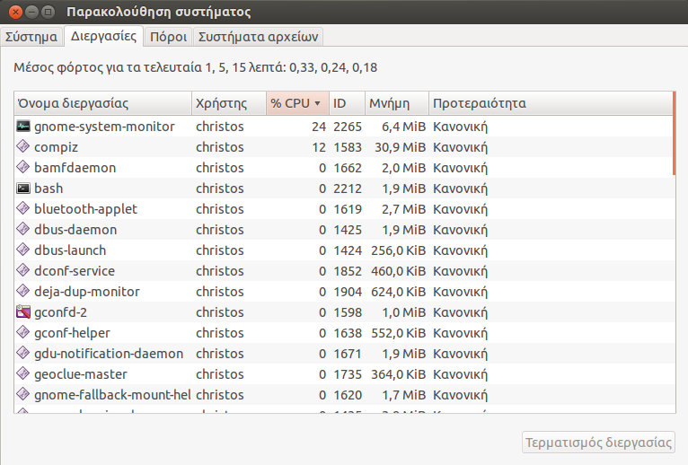Click the dconf-service process icon
Image resolution: width=688 pixels, height=465 pixels.
click(x=23, y=271)
